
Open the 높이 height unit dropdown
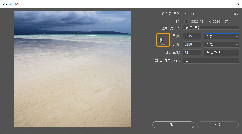[221, 44]
